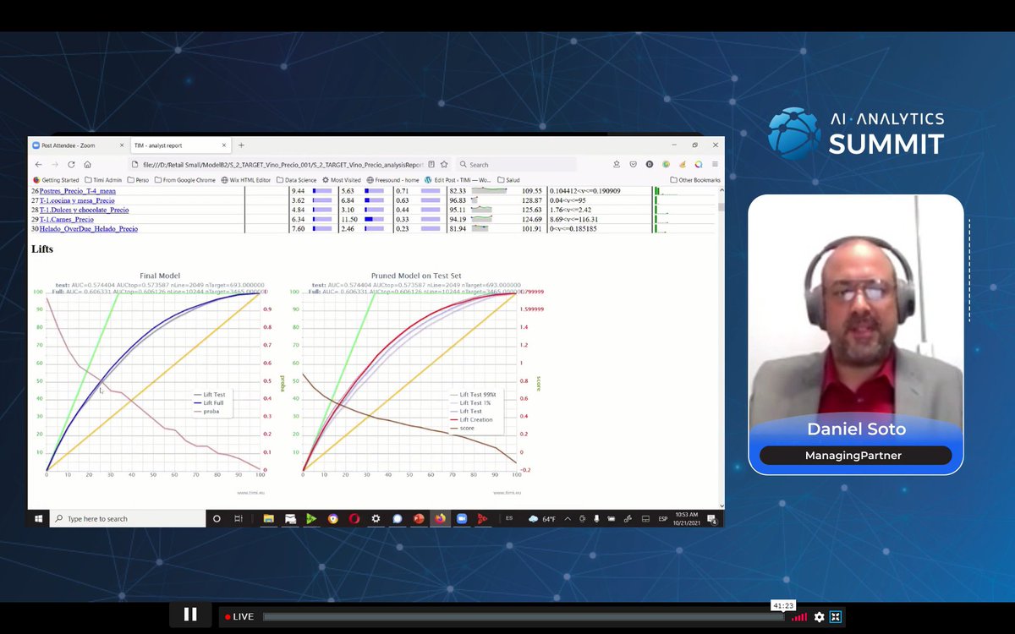Open Windows Start menu
The height and width of the screenshot is (634, 1015).
pyautogui.click(x=39, y=518)
